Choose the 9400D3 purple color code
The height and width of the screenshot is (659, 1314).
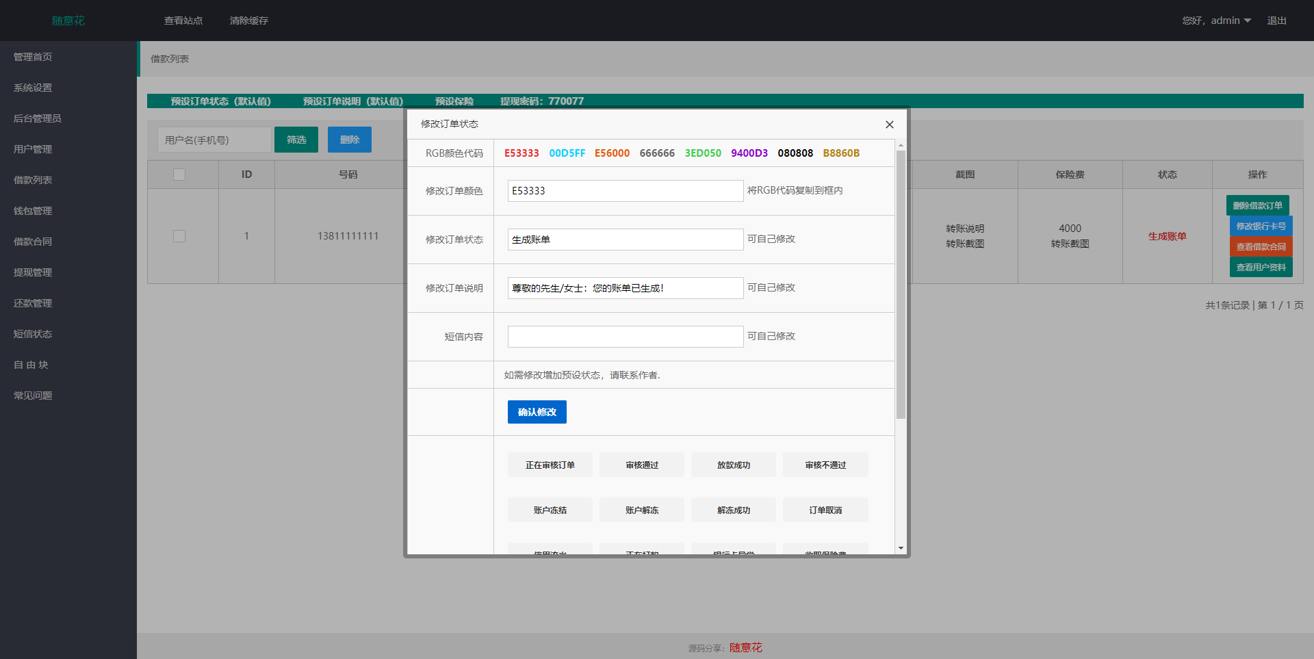749,153
